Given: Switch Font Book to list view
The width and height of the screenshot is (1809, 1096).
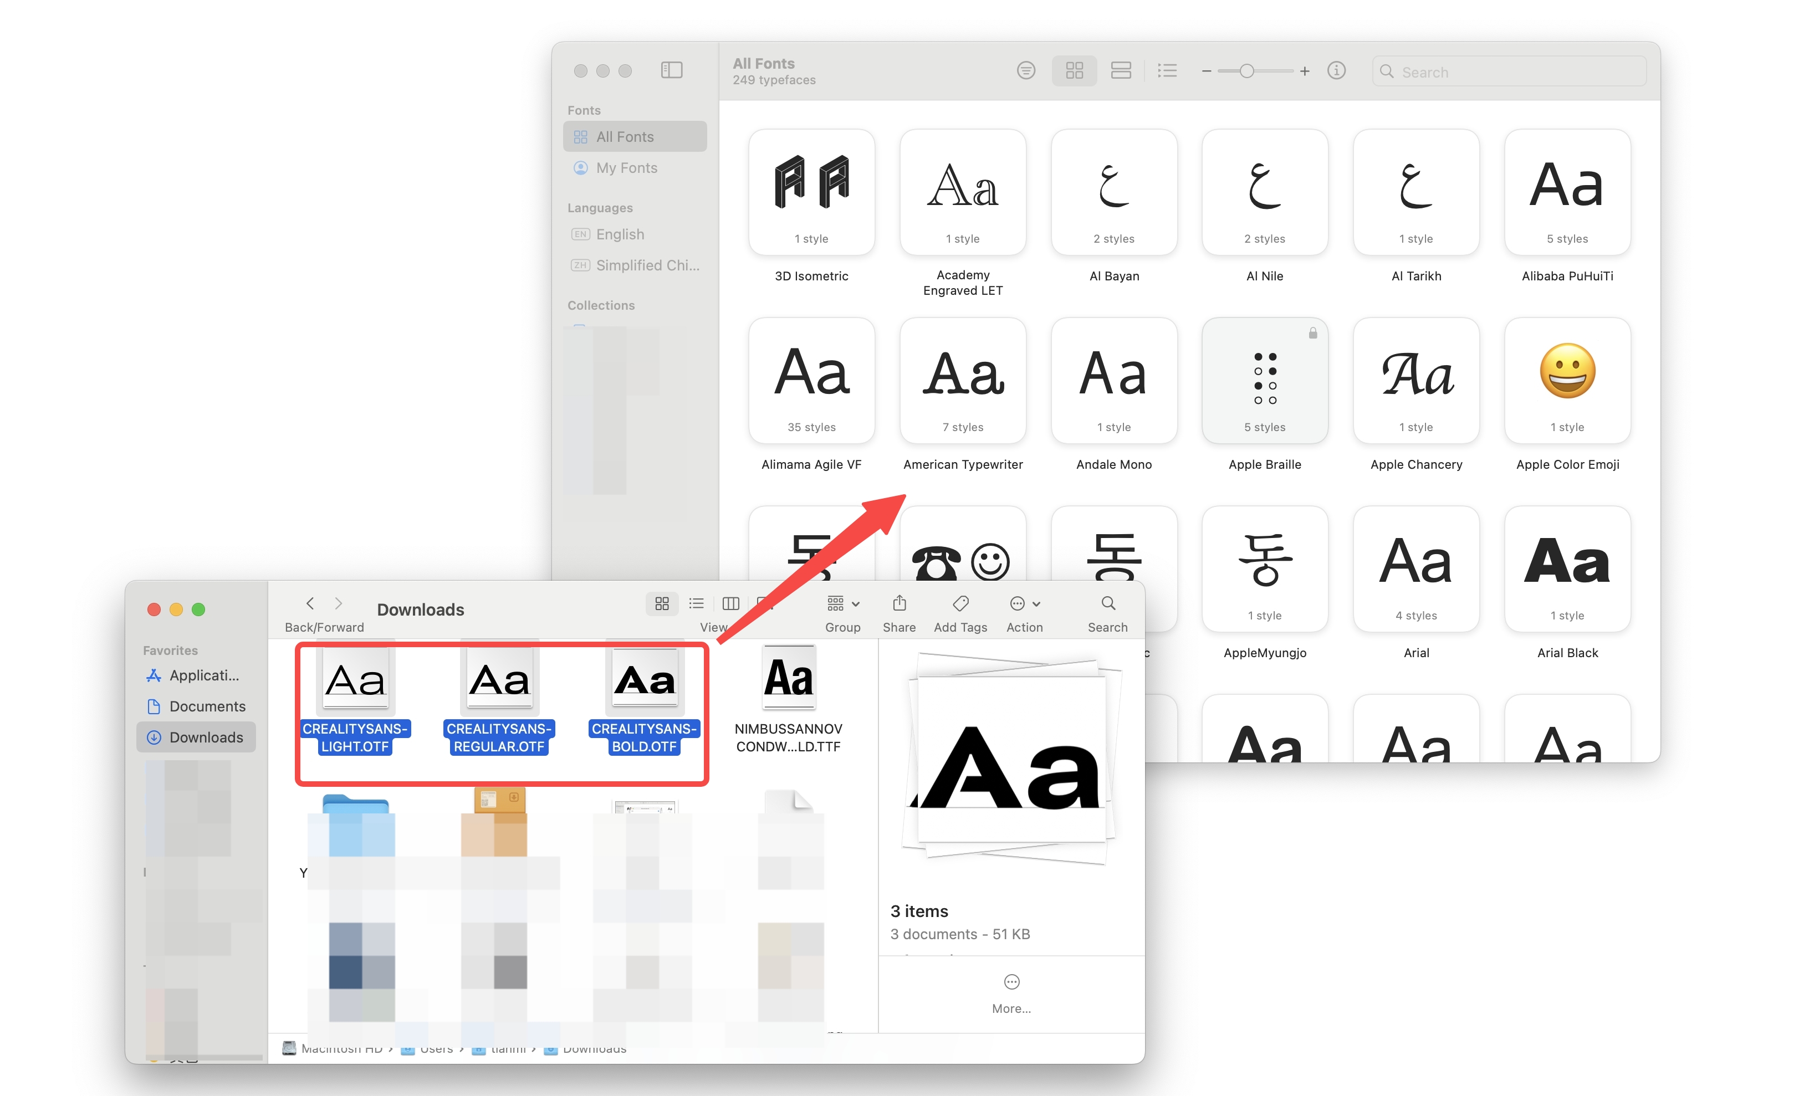Looking at the screenshot, I should 1167,70.
